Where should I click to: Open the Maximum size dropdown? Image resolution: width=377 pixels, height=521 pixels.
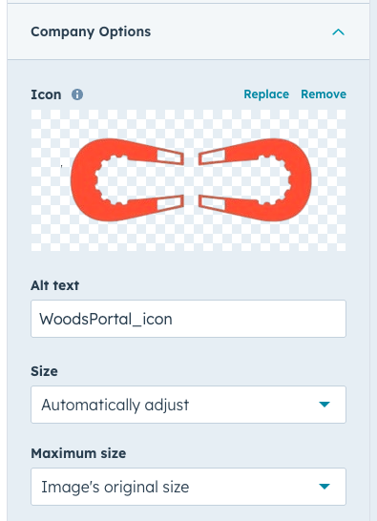tap(189, 487)
